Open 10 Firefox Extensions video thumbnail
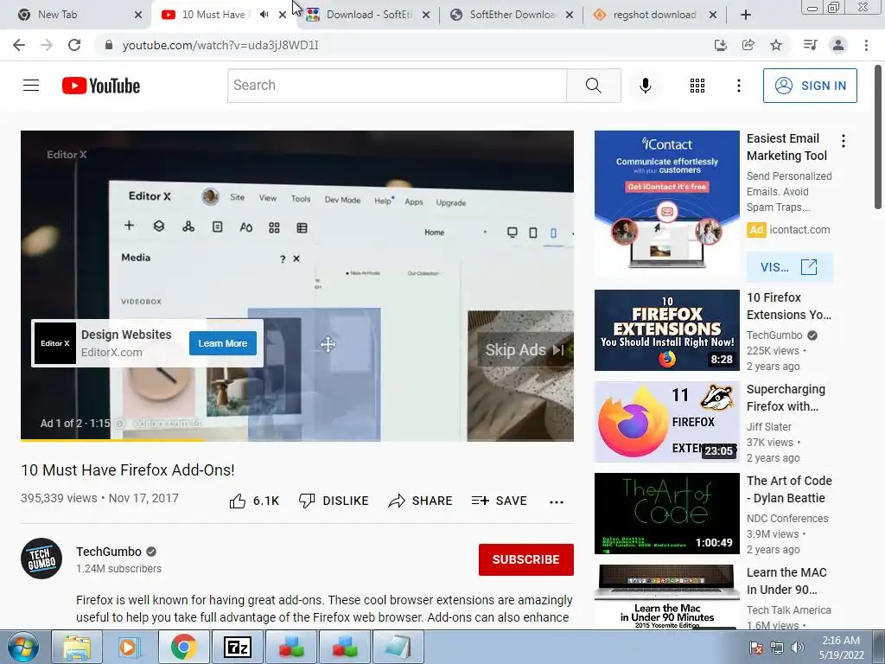Image resolution: width=885 pixels, height=664 pixels. tap(666, 330)
